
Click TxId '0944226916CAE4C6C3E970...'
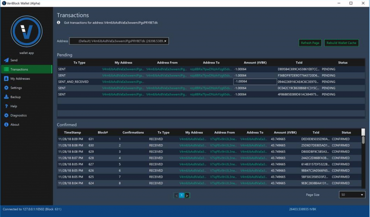[298, 82]
